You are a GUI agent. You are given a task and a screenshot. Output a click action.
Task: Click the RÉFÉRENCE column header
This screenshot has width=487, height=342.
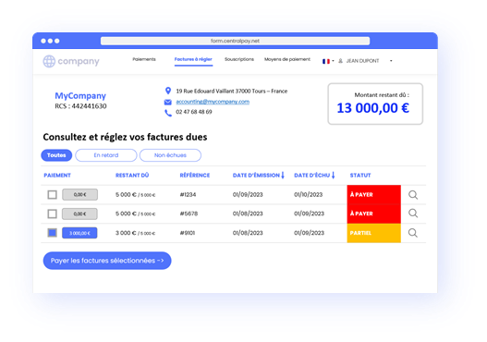[195, 176]
